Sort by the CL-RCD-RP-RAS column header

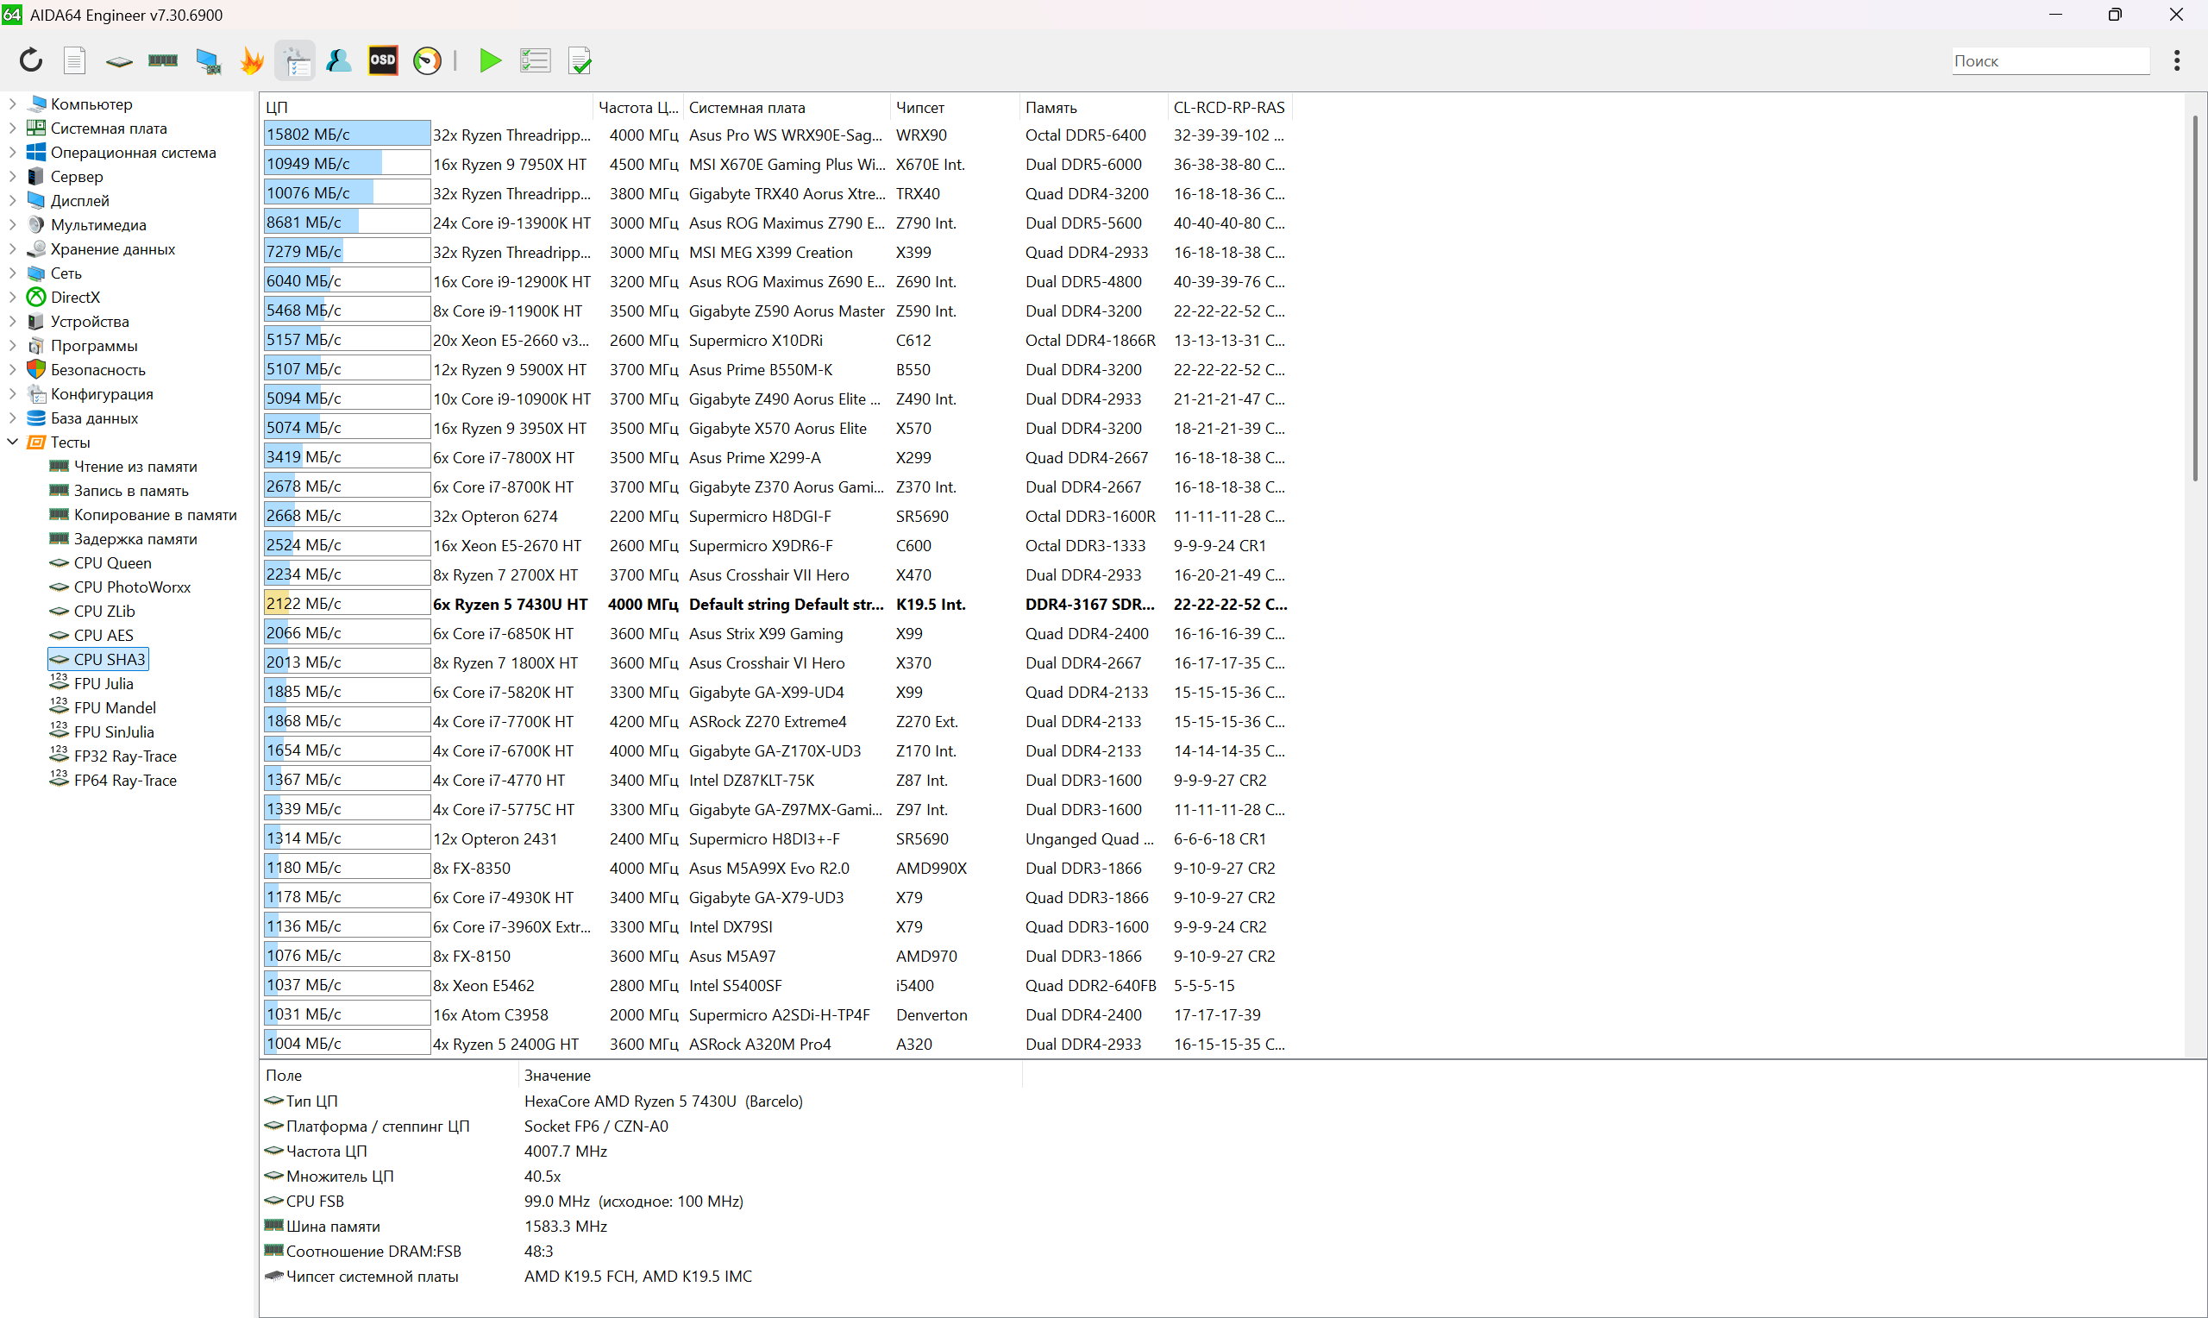(x=1229, y=107)
